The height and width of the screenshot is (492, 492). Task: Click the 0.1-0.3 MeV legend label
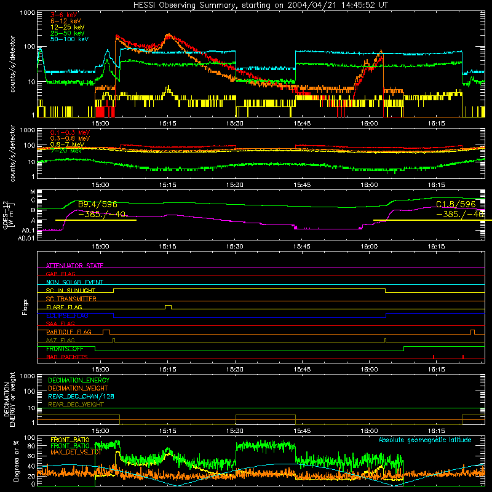click(70, 132)
